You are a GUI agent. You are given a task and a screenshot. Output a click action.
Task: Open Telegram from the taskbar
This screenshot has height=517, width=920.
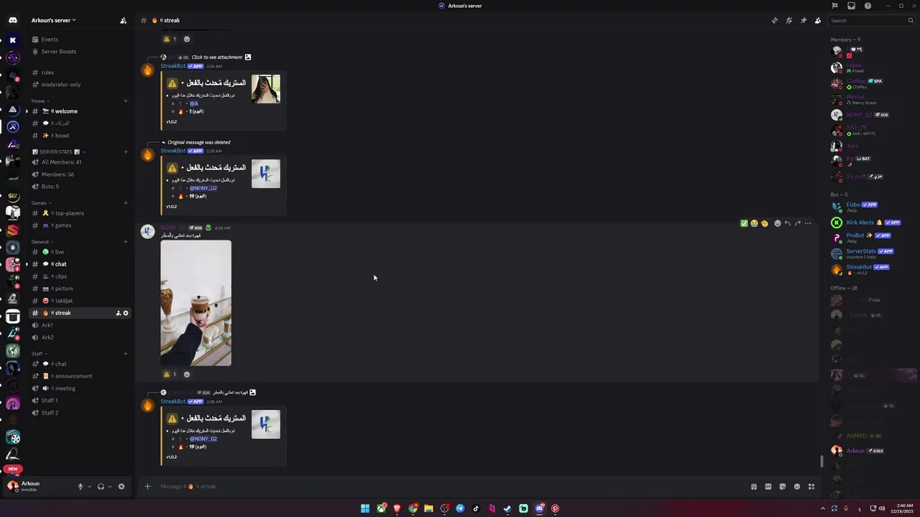pyautogui.click(x=460, y=508)
